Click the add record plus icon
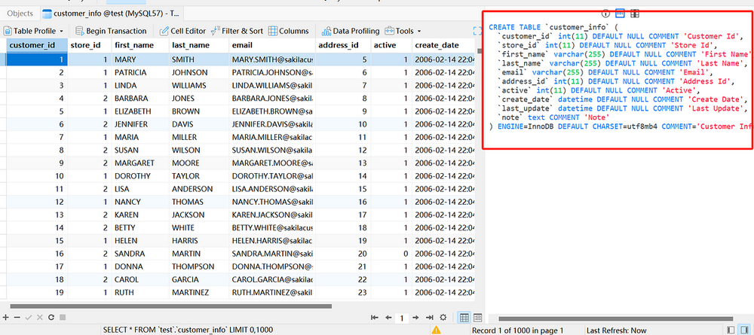This screenshot has height=335, width=754. pyautogui.click(x=6, y=318)
